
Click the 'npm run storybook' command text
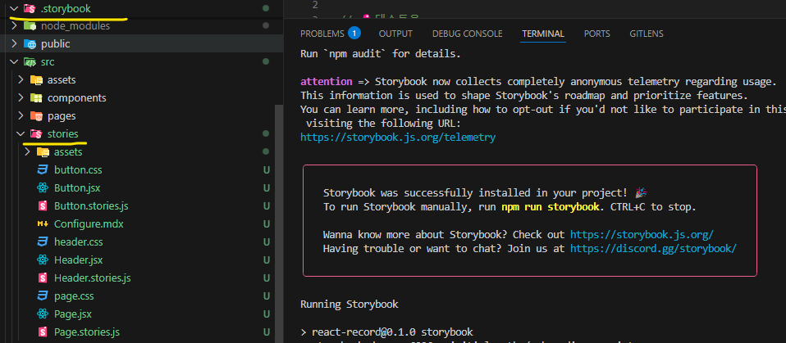coord(551,207)
